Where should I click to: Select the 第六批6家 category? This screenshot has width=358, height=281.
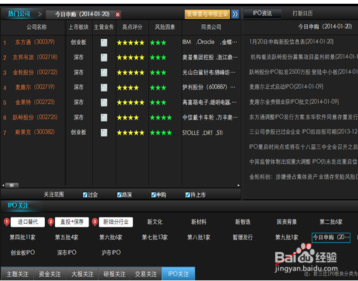(110, 237)
